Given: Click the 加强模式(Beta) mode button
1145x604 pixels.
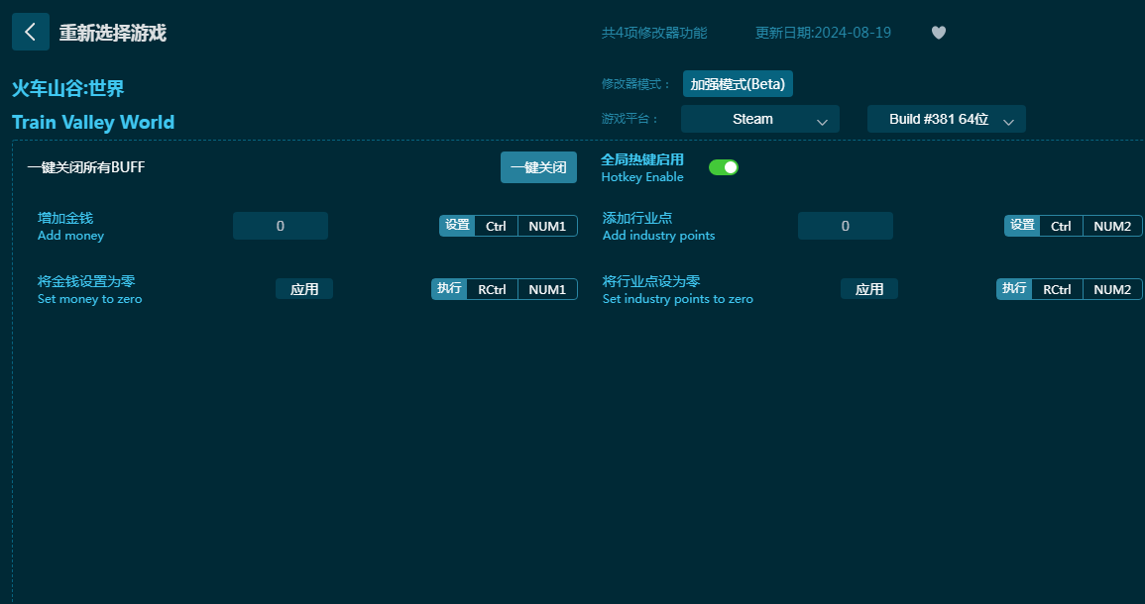Looking at the screenshot, I should tap(738, 84).
